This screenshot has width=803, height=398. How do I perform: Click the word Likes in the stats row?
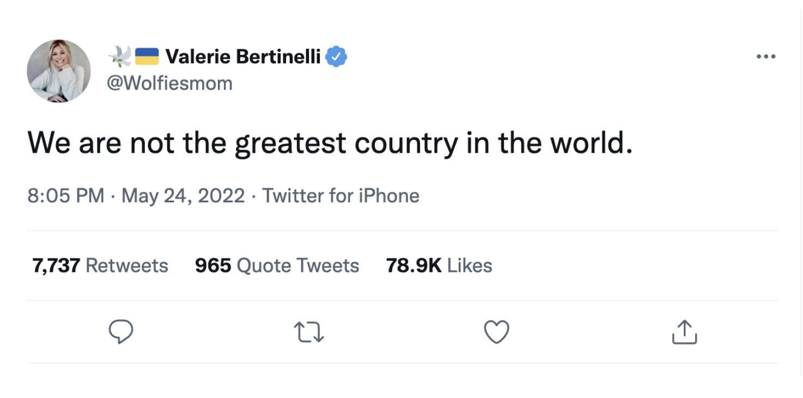point(470,265)
